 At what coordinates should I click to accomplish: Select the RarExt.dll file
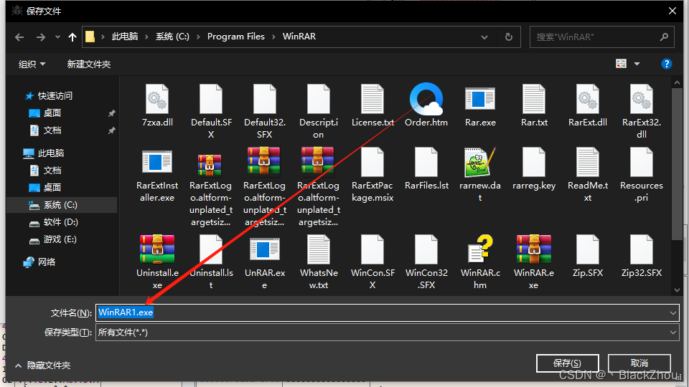point(588,106)
